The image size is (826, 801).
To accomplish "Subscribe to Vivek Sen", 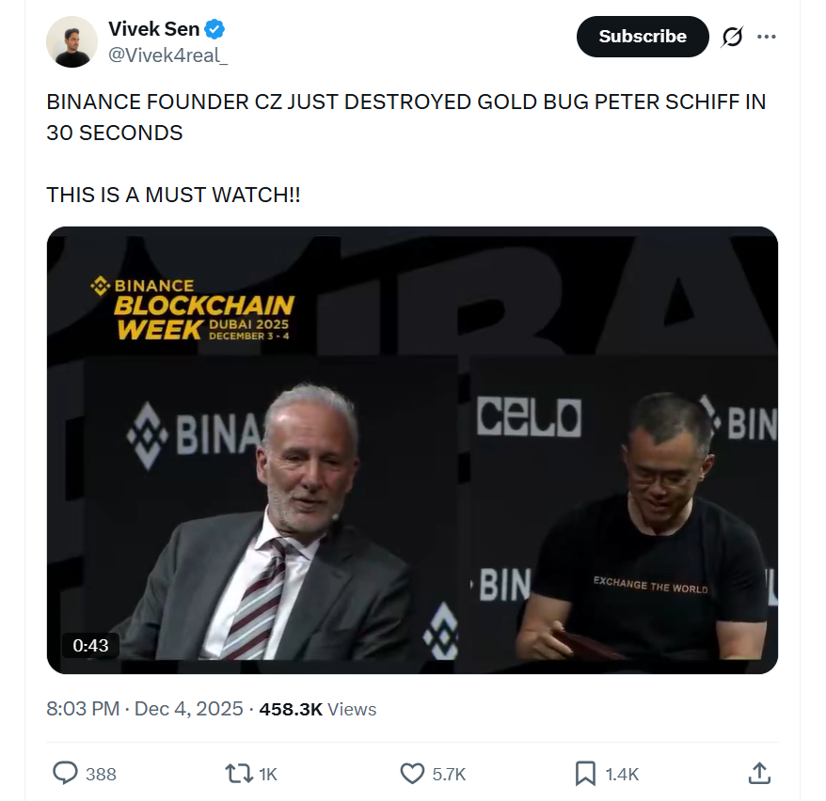I will tap(643, 36).
